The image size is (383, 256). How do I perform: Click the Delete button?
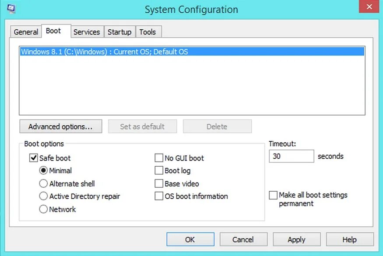click(x=217, y=126)
